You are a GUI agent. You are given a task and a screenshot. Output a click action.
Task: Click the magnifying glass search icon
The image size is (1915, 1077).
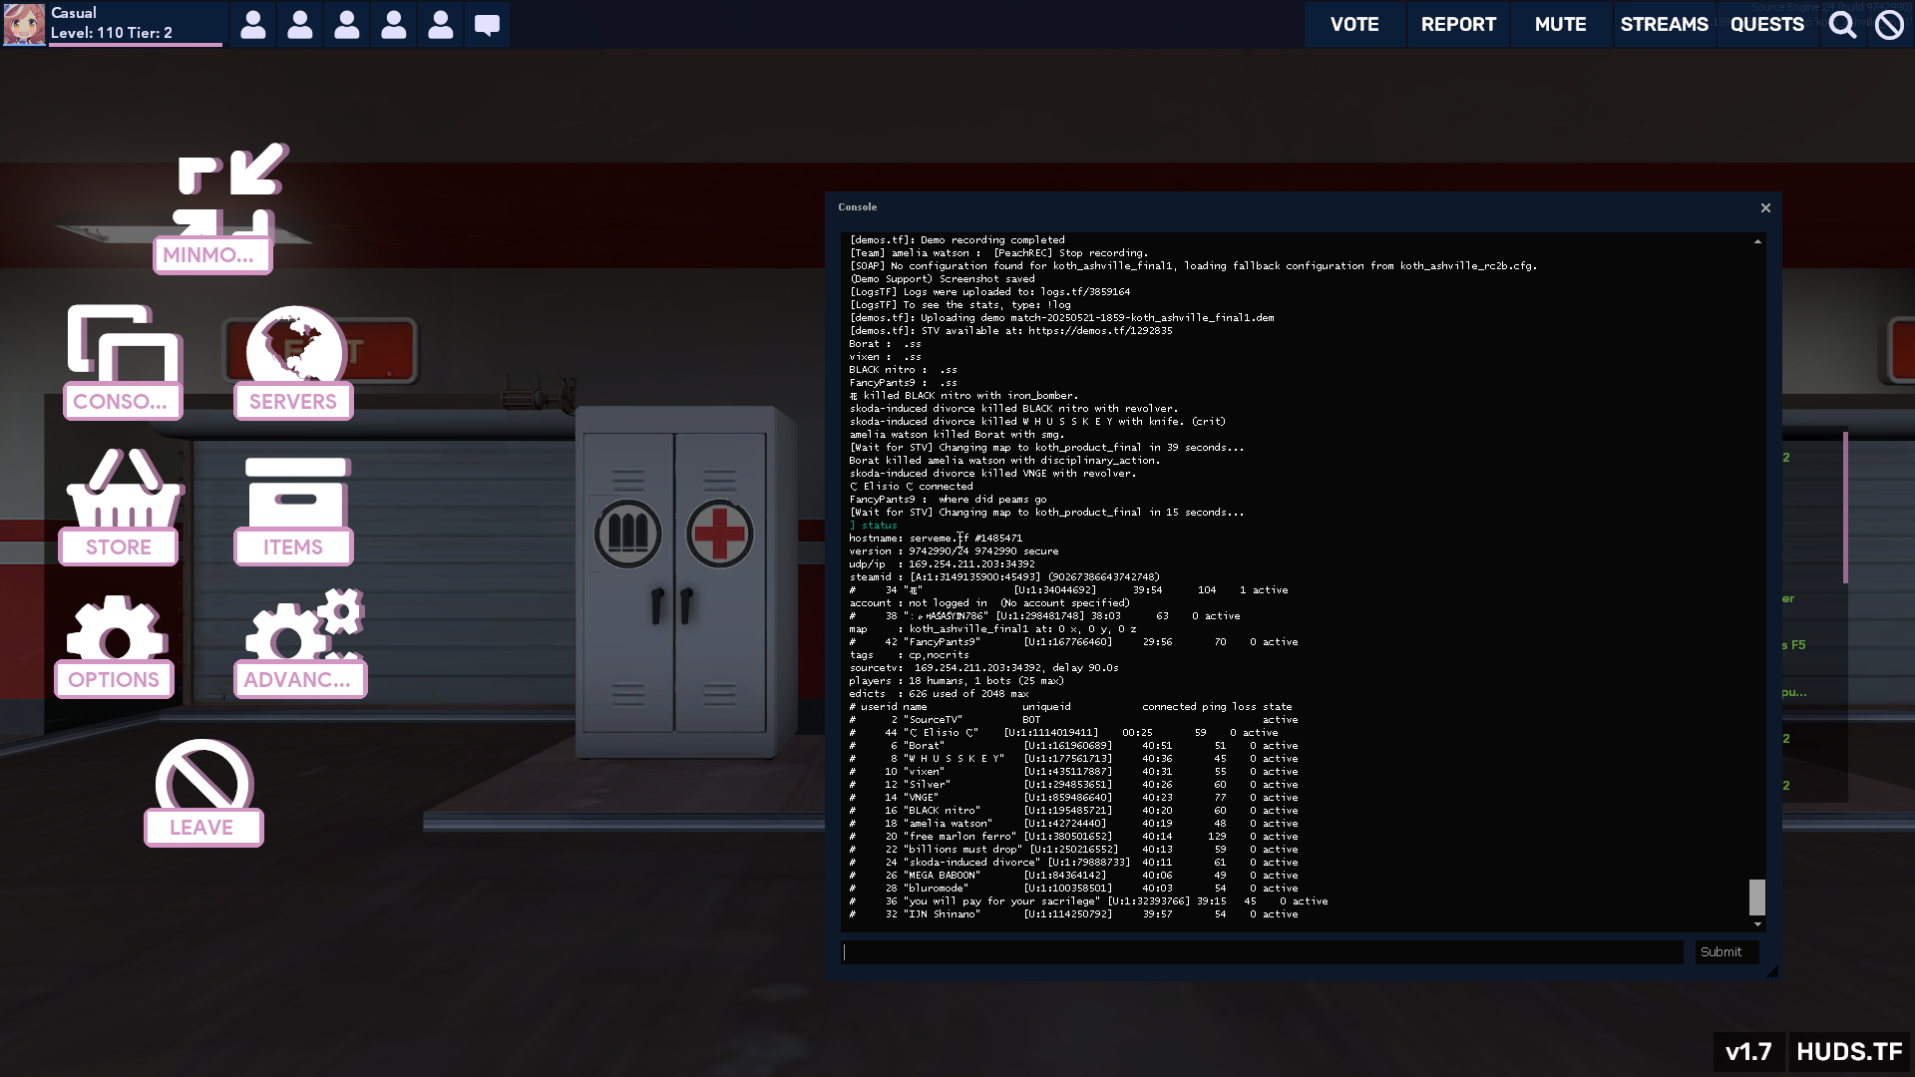pyautogui.click(x=1841, y=24)
